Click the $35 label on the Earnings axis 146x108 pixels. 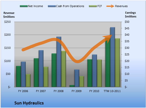tap(127, 41)
